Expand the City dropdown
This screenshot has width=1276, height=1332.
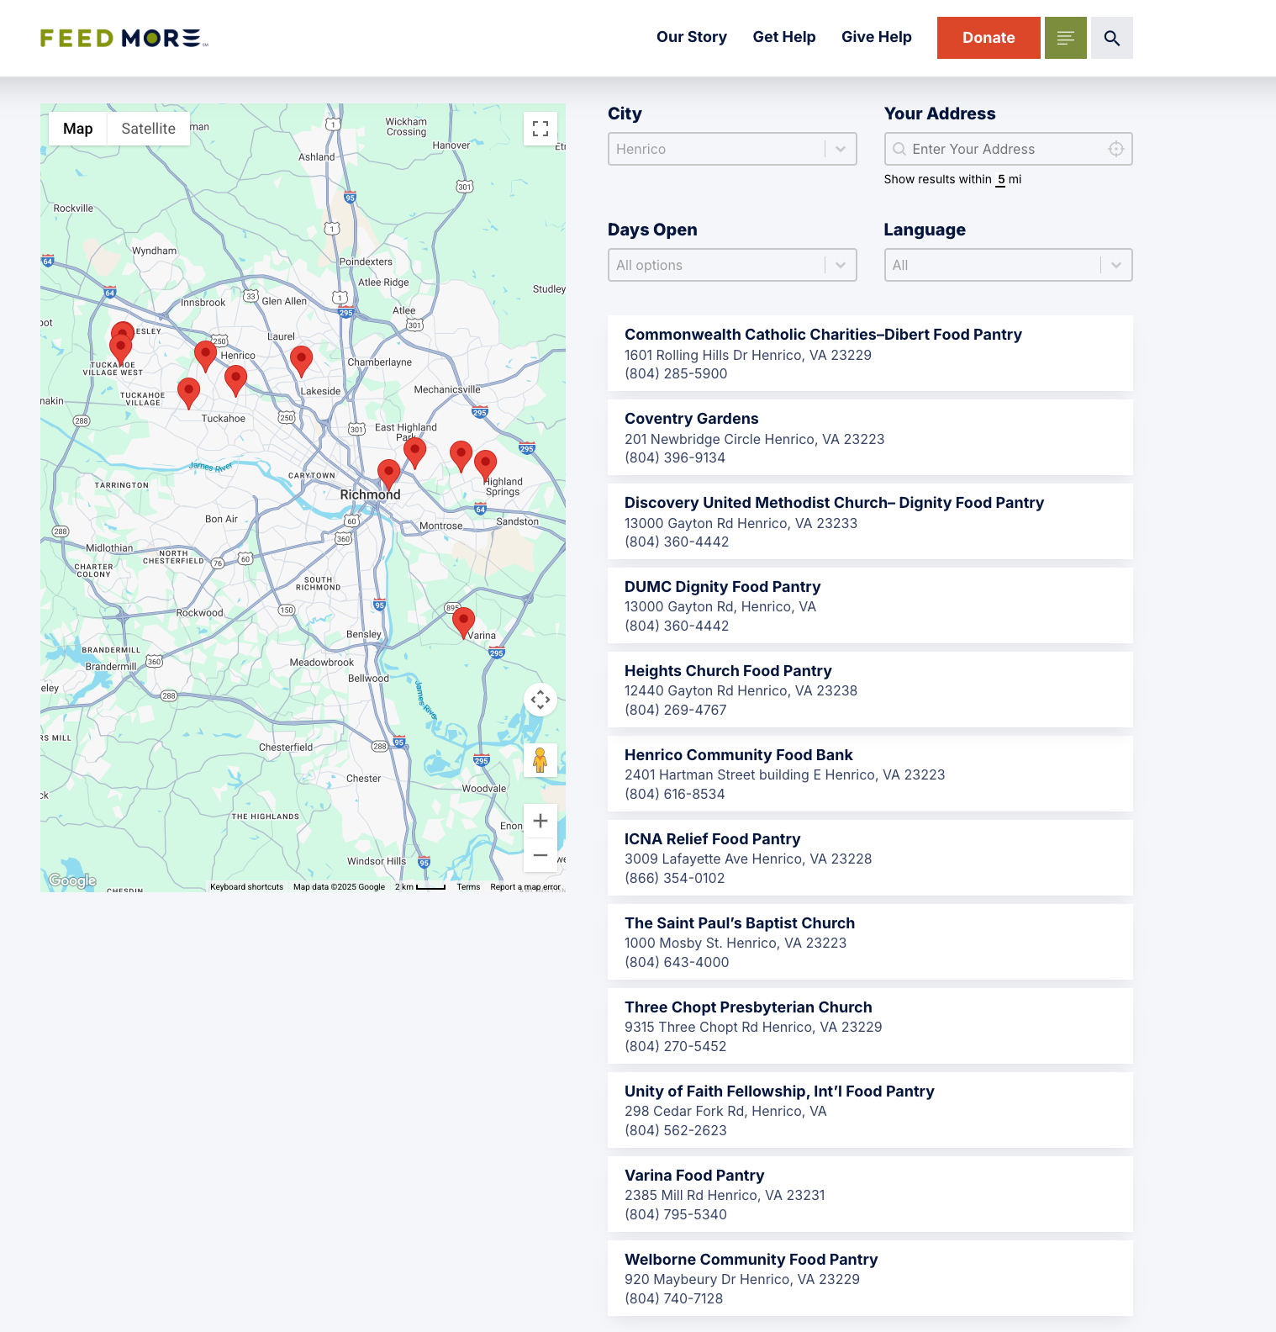pyautogui.click(x=731, y=149)
